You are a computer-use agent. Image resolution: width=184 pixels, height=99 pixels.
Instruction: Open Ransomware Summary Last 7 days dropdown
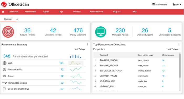click(80, 49)
